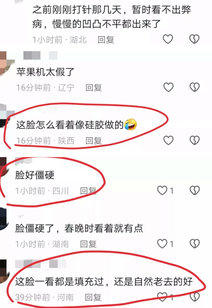212x308 pixels.
Task: Tap broken heart on 苹果机太假了 comment
Action: [x=195, y=87]
